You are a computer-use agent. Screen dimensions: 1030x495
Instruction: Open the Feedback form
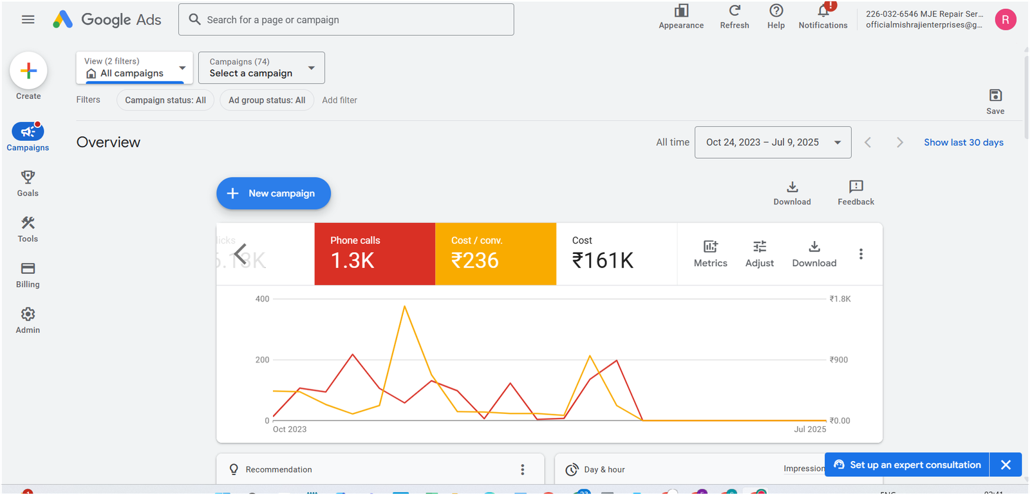(856, 193)
